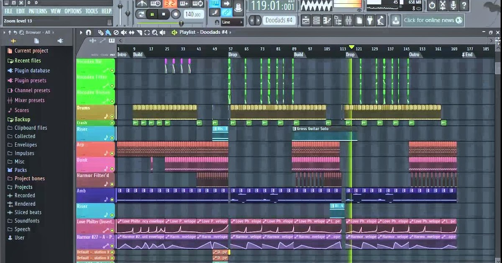Click the Drop marker at bar 57
This screenshot has height=263, width=502.
point(233,55)
